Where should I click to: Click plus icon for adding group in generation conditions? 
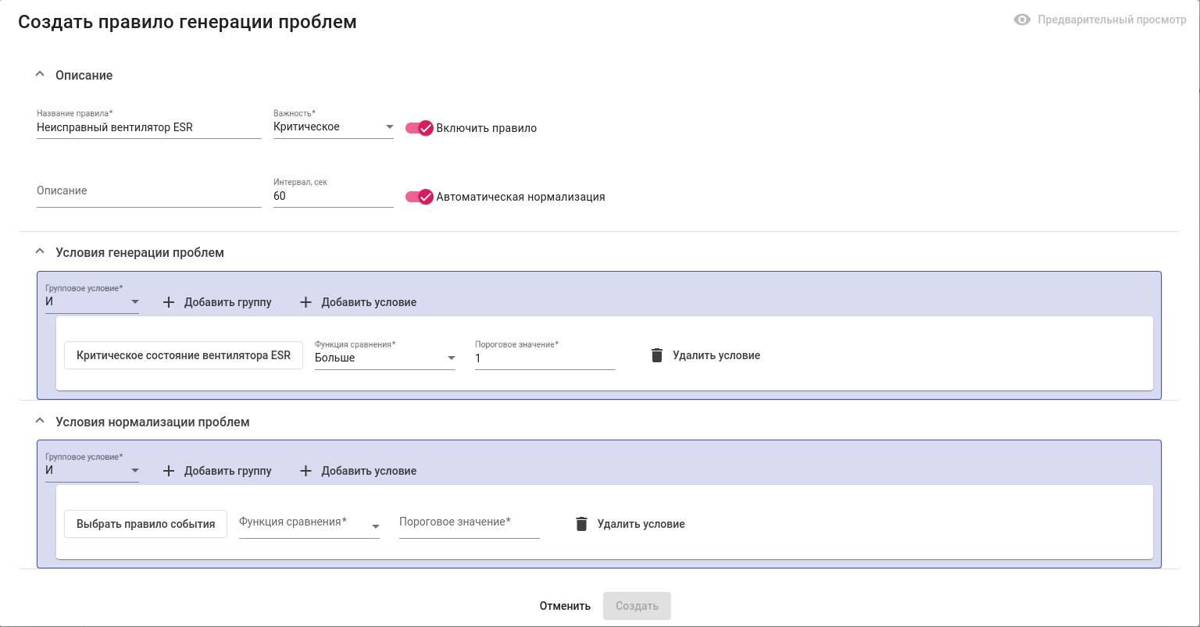click(169, 302)
